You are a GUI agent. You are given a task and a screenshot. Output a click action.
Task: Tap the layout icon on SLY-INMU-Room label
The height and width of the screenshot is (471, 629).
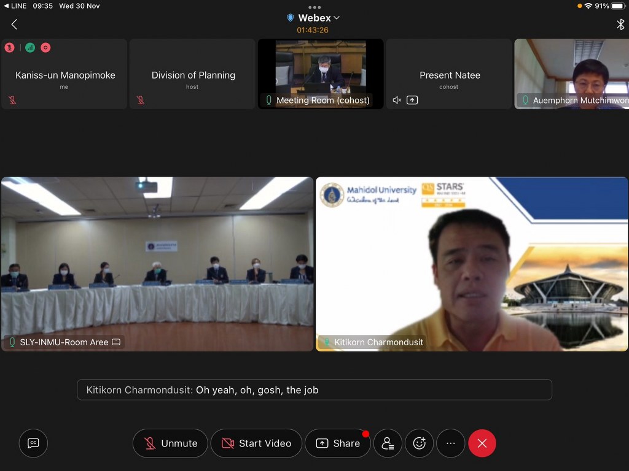pos(116,342)
